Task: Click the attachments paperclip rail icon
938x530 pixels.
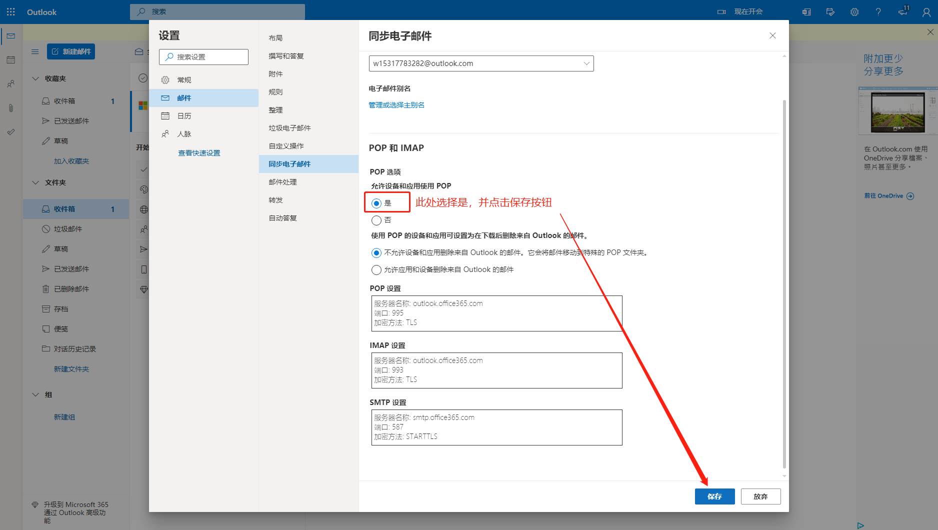Action: coord(11,108)
